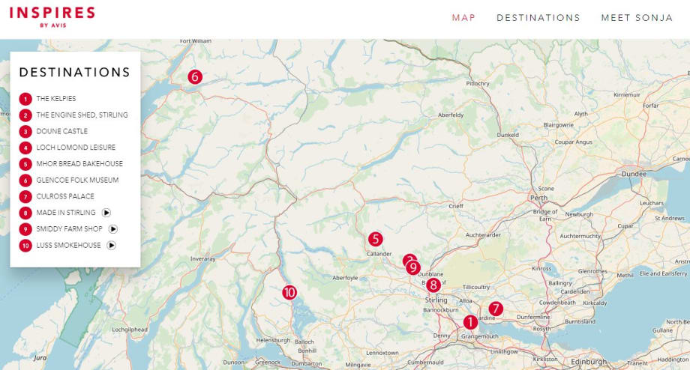Click the Lochgilphead label
This screenshot has height=370, width=690.
130,329
